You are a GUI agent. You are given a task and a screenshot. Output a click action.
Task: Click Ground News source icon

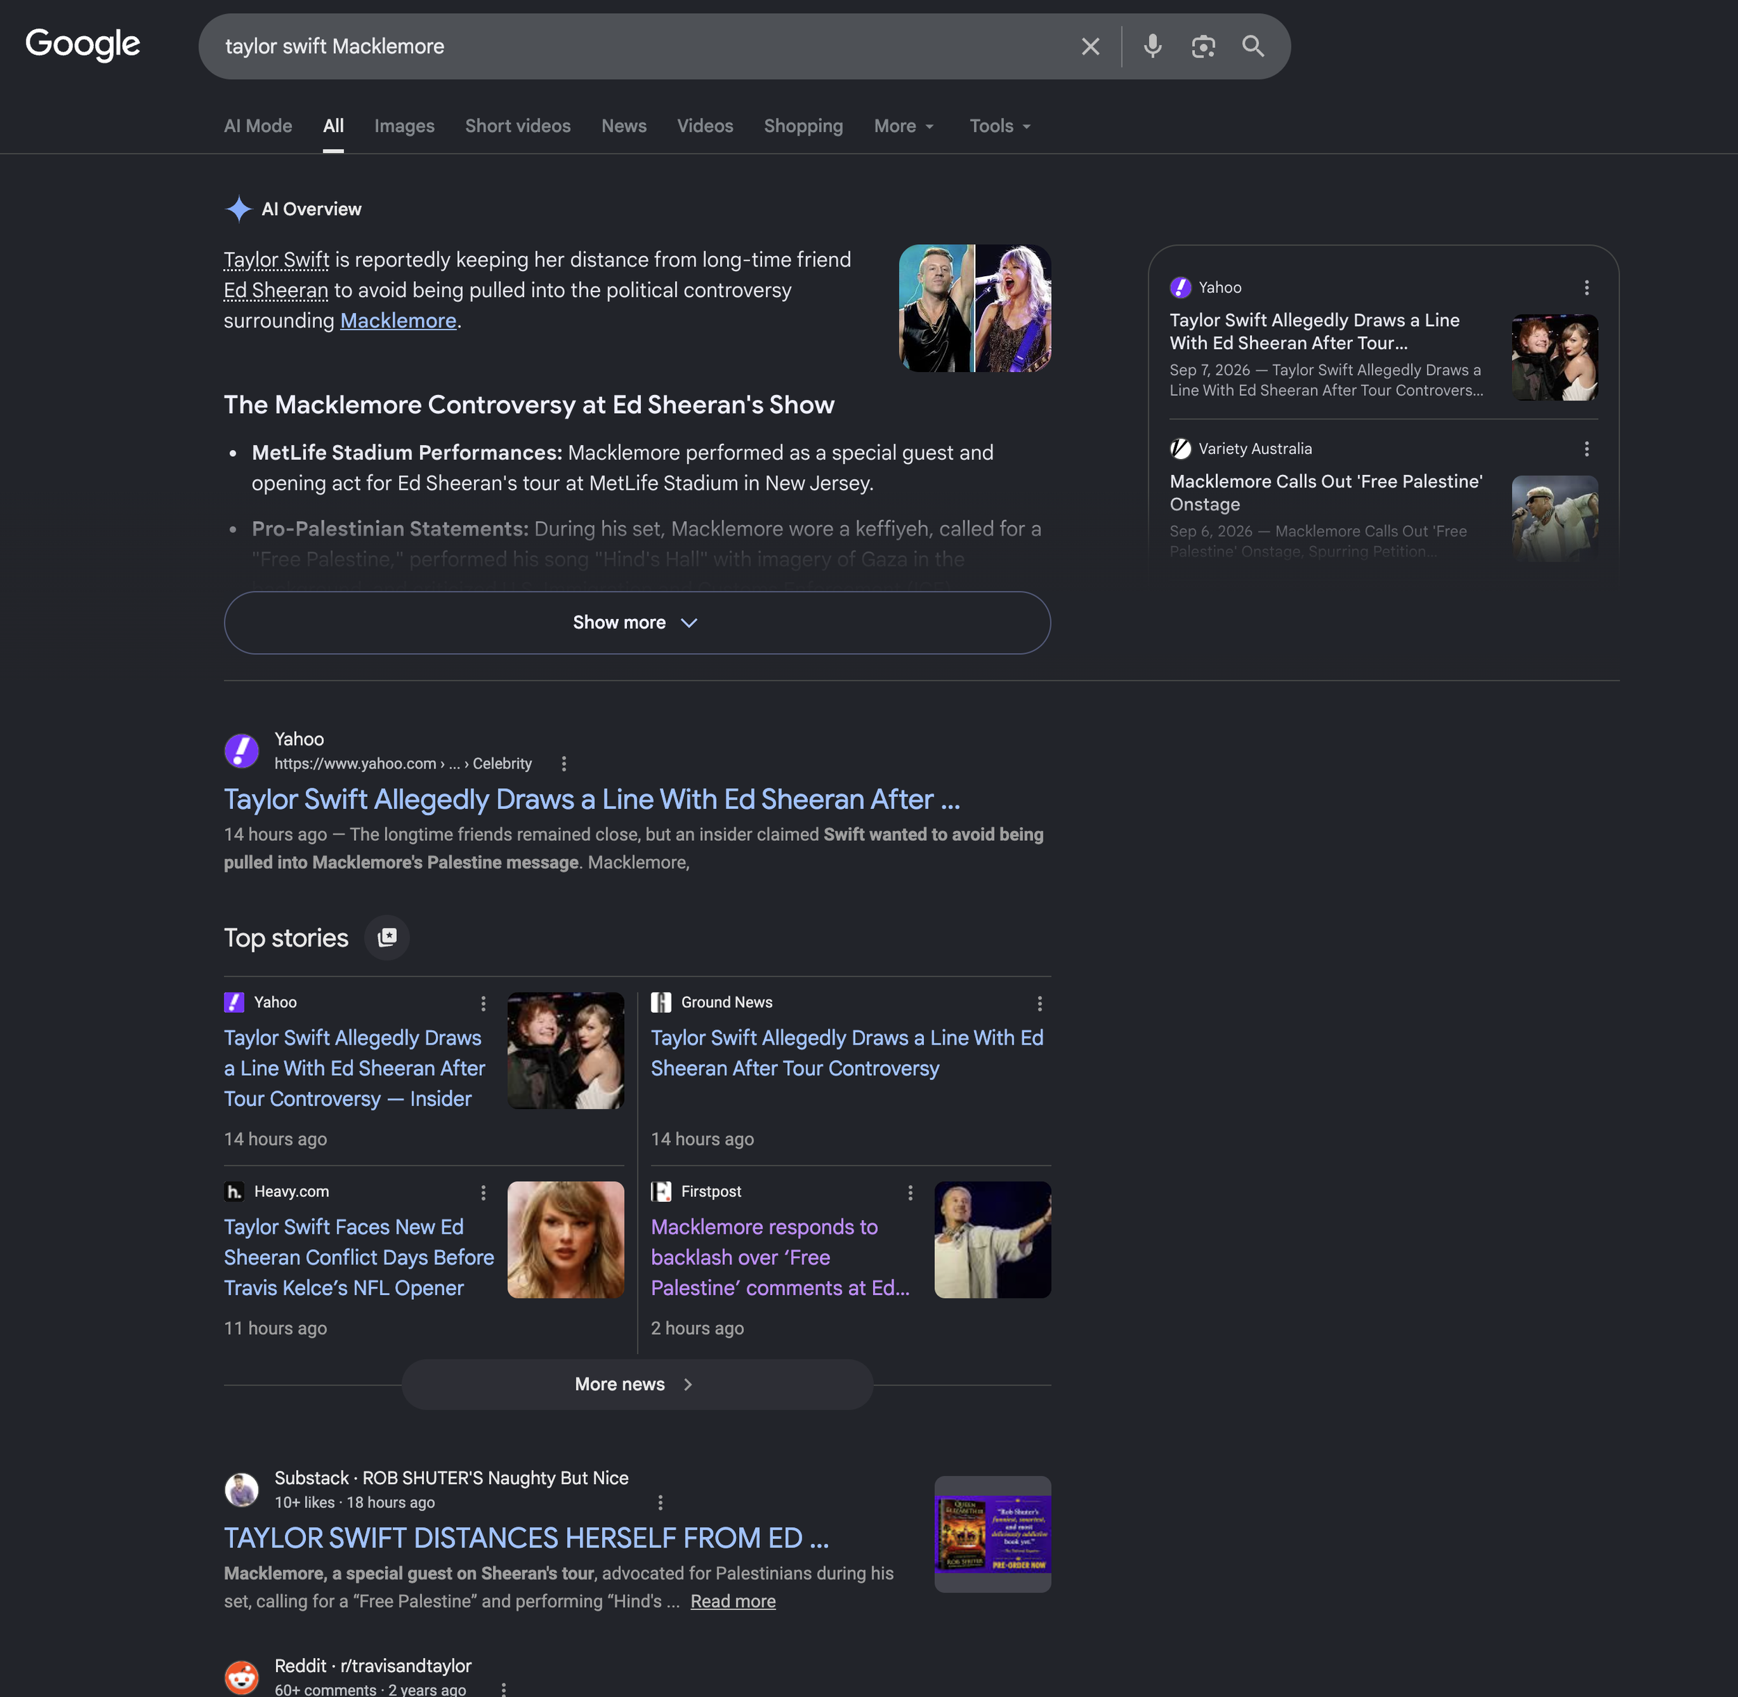[661, 1003]
